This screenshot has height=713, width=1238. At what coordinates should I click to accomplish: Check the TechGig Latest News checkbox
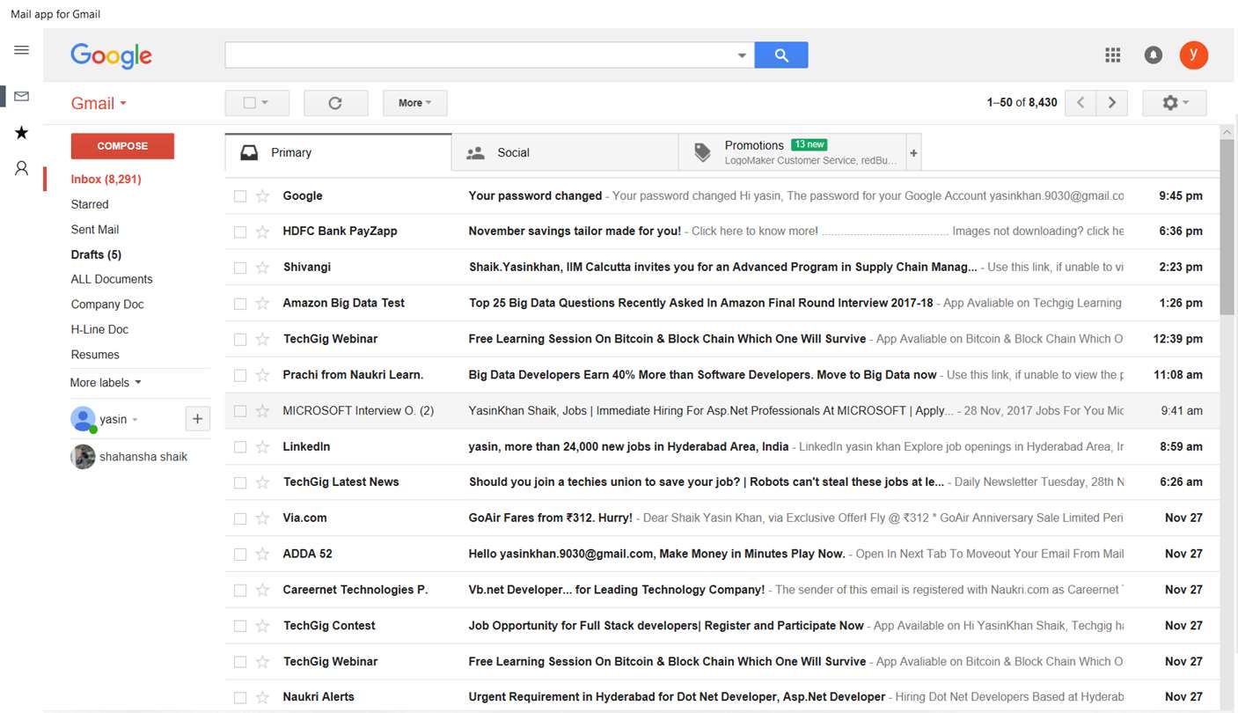(240, 482)
